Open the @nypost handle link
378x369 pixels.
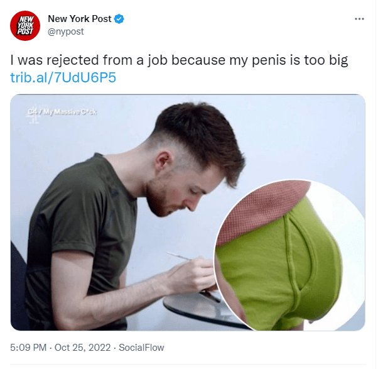[66, 31]
